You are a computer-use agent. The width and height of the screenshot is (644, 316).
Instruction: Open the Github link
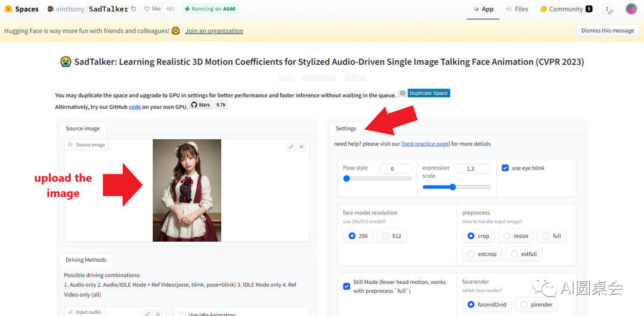(x=355, y=77)
